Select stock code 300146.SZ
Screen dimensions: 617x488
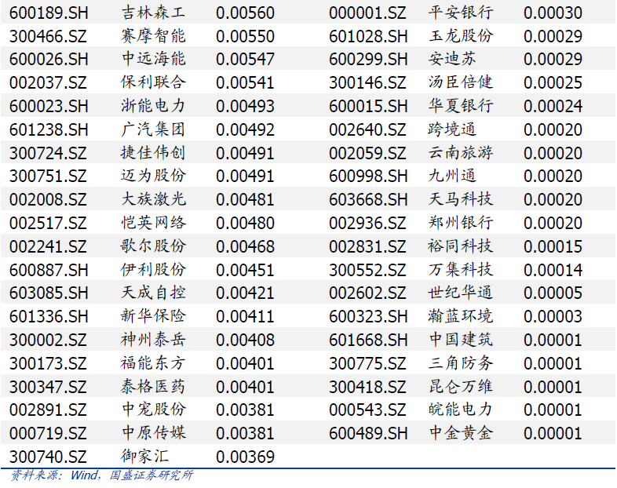click(367, 83)
